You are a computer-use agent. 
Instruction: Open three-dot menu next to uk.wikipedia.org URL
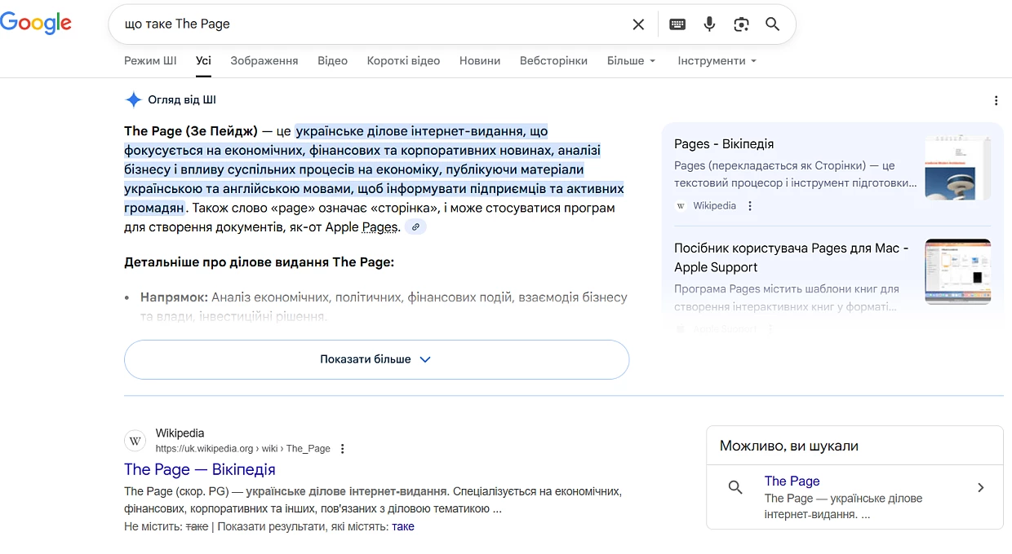[343, 449]
